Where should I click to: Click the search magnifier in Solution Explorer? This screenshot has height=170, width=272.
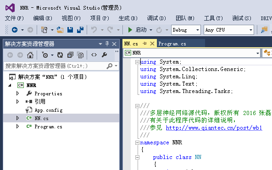pyautogui.click(x=110, y=66)
